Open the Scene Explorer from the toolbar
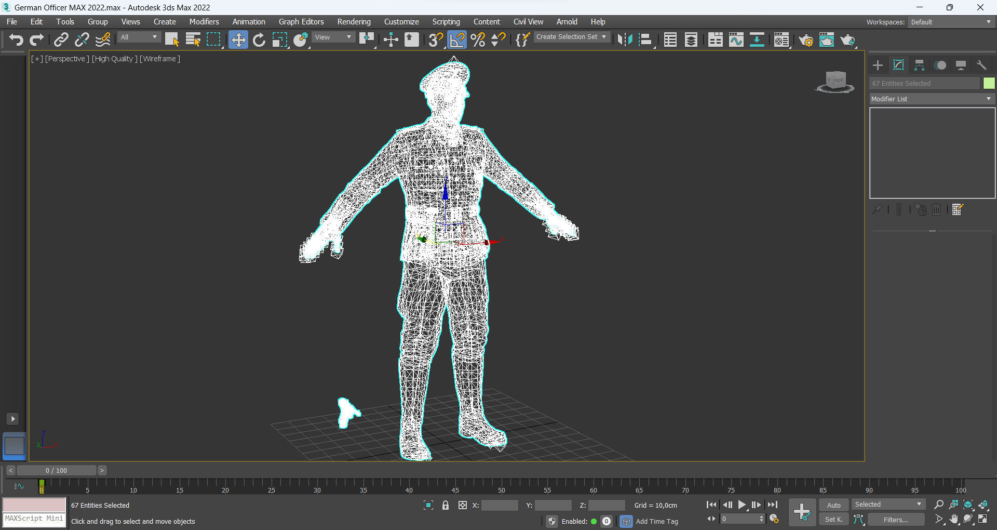 tap(670, 40)
